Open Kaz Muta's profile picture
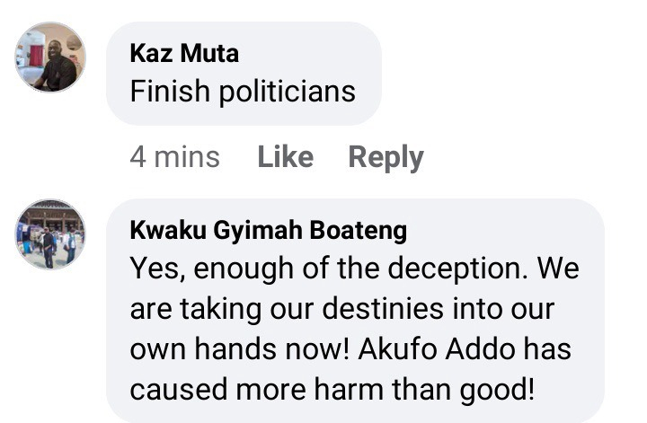 pyautogui.click(x=50, y=57)
